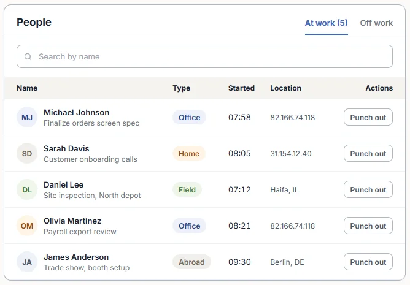This screenshot has width=410, height=285.
Task: Focus the Search by name field
Action: click(x=204, y=56)
